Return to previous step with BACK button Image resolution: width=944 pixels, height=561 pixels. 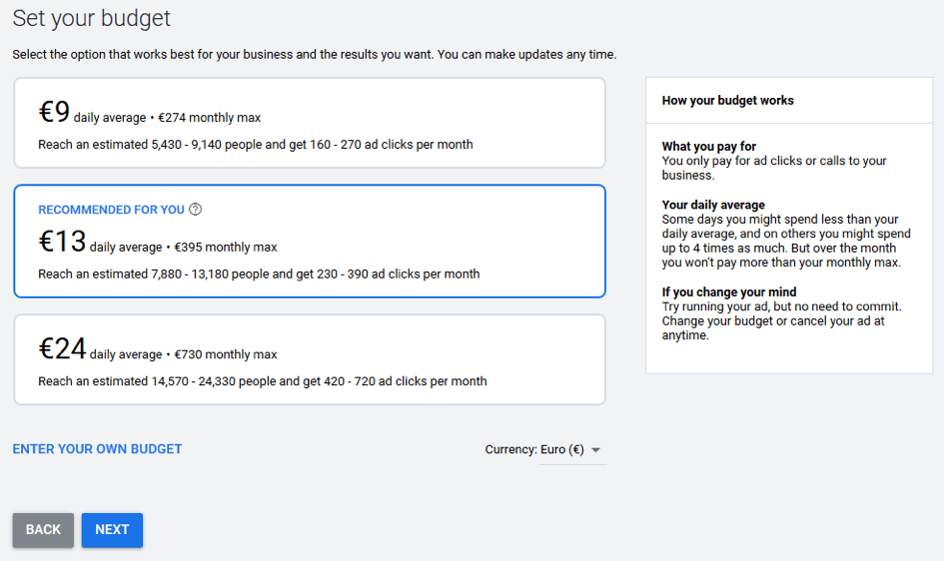[43, 530]
